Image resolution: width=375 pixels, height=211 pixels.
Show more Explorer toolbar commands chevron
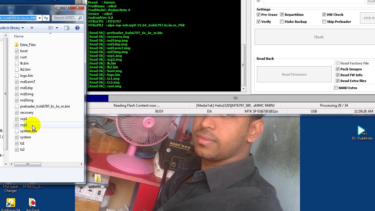coord(32,28)
